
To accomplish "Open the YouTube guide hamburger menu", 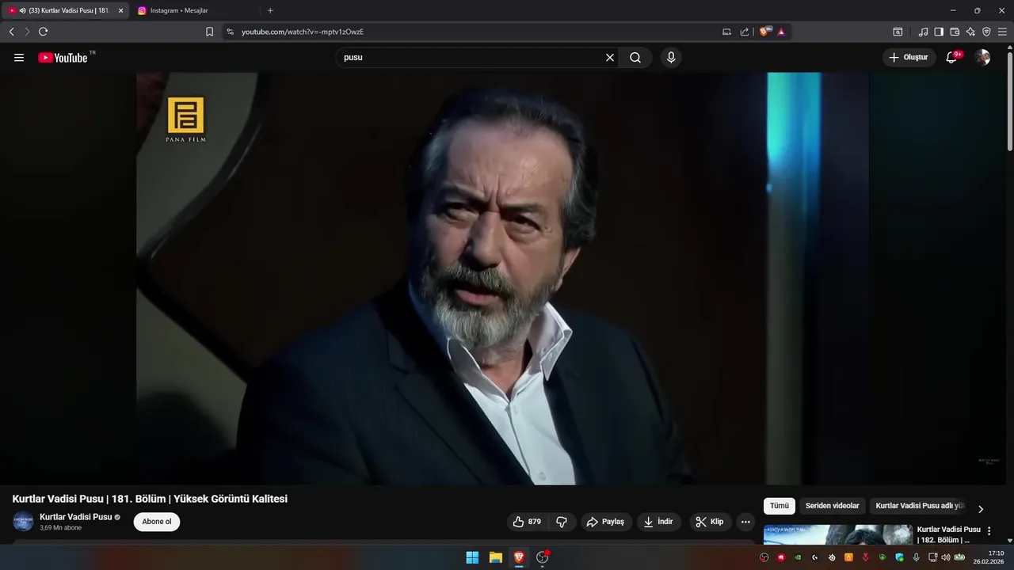I will pos(19,58).
